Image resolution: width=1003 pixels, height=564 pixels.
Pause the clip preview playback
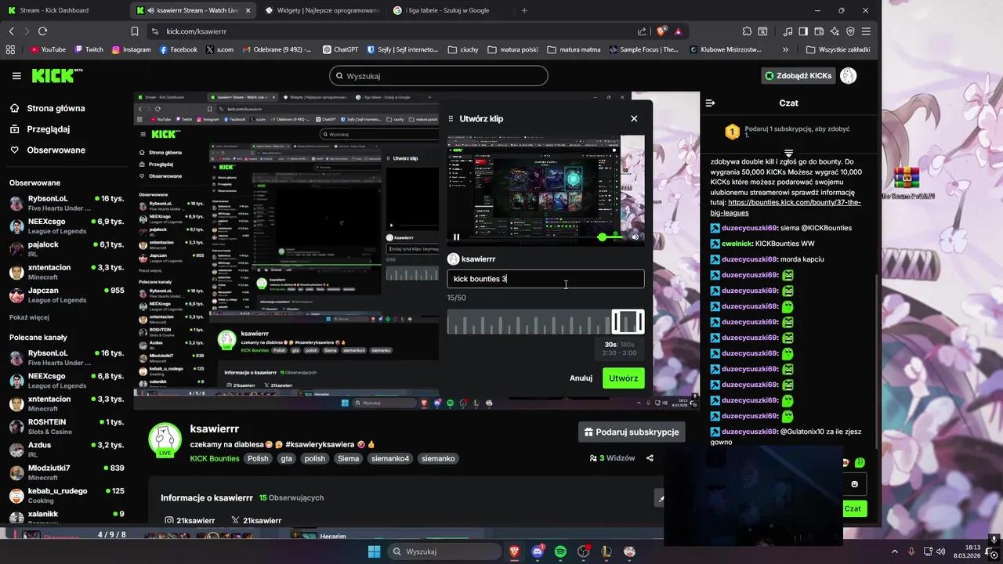[456, 237]
